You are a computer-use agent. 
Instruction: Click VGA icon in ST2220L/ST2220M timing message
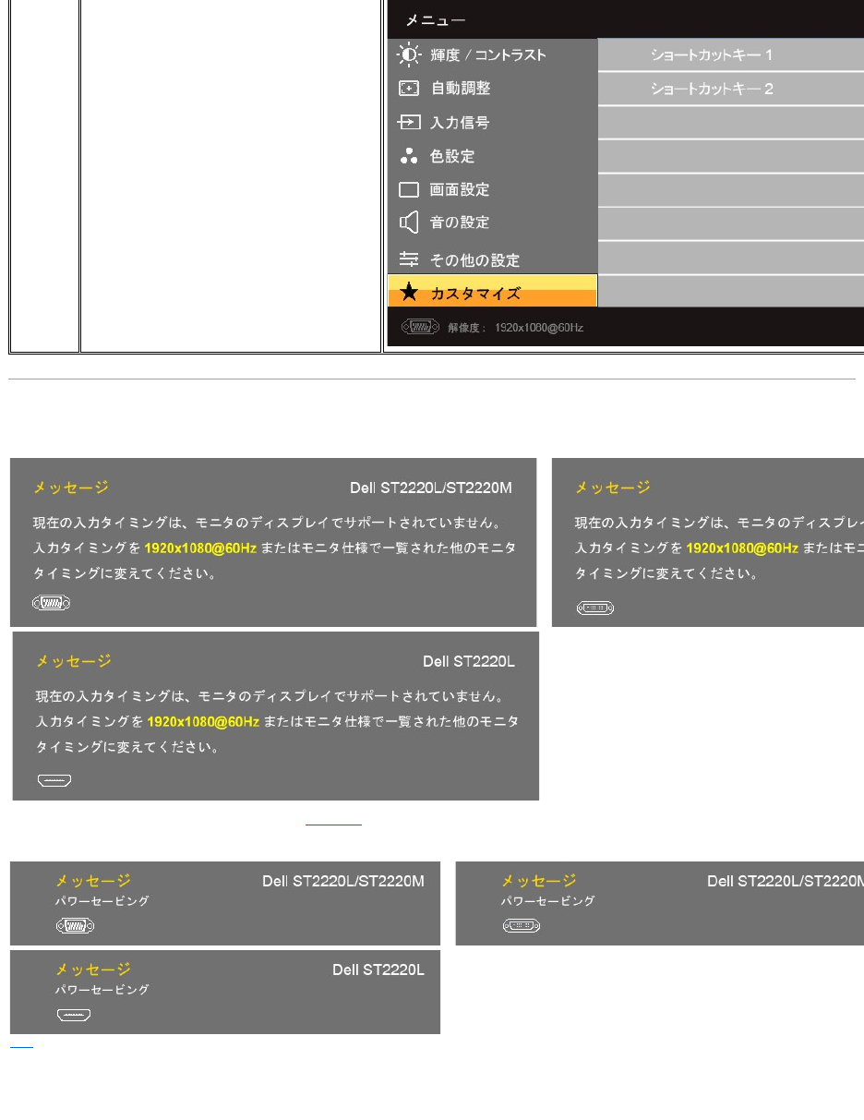click(x=52, y=603)
